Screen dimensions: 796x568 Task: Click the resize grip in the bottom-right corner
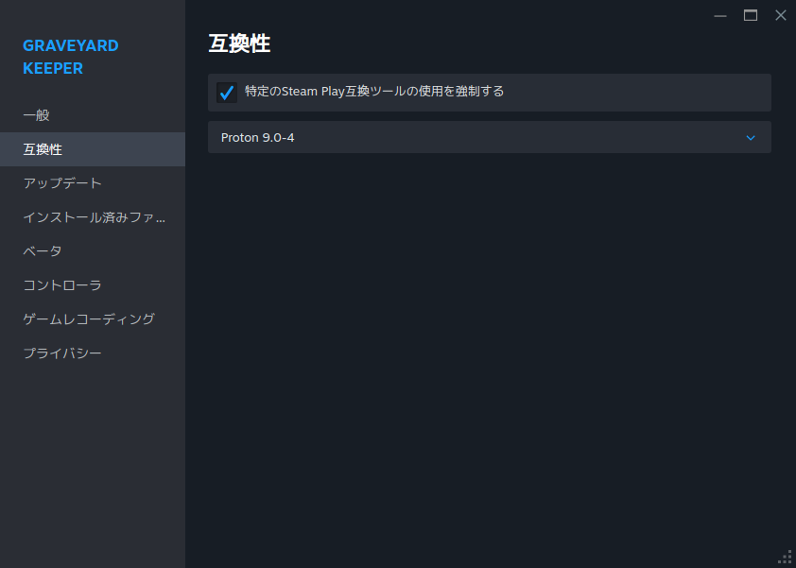(785, 557)
